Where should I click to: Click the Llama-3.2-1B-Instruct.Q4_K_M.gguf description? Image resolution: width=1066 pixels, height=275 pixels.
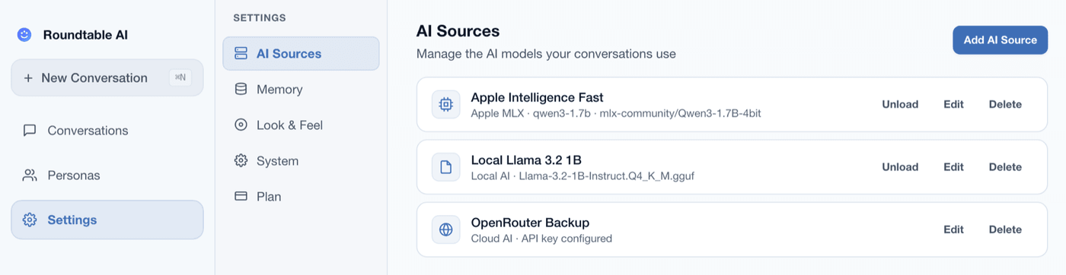606,176
